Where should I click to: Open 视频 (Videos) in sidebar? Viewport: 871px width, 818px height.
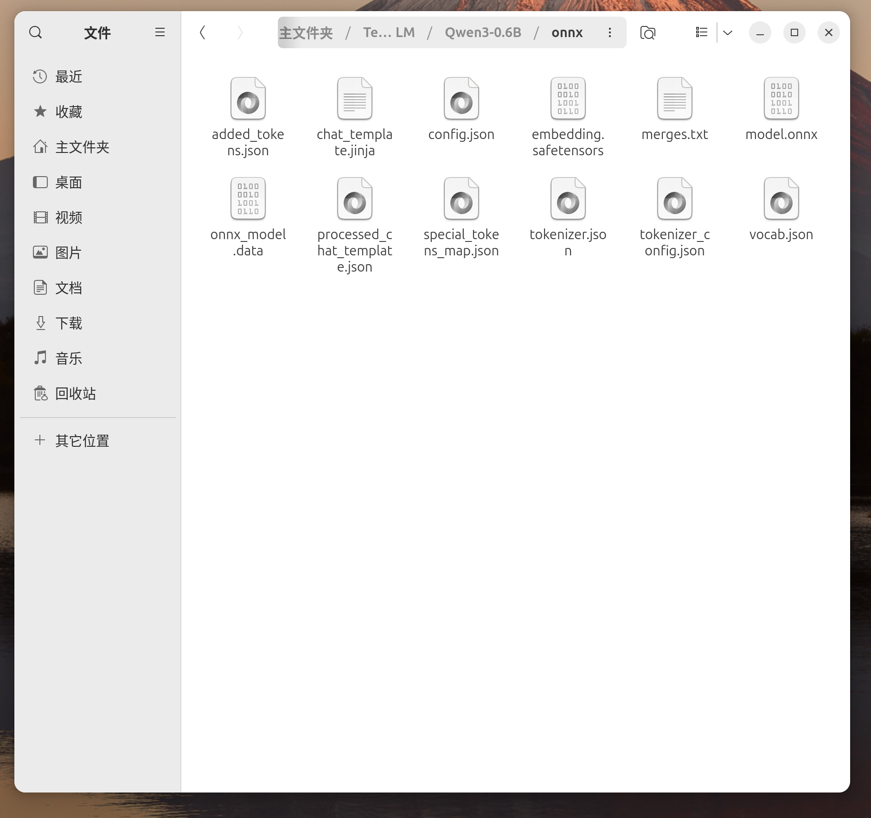pos(98,217)
